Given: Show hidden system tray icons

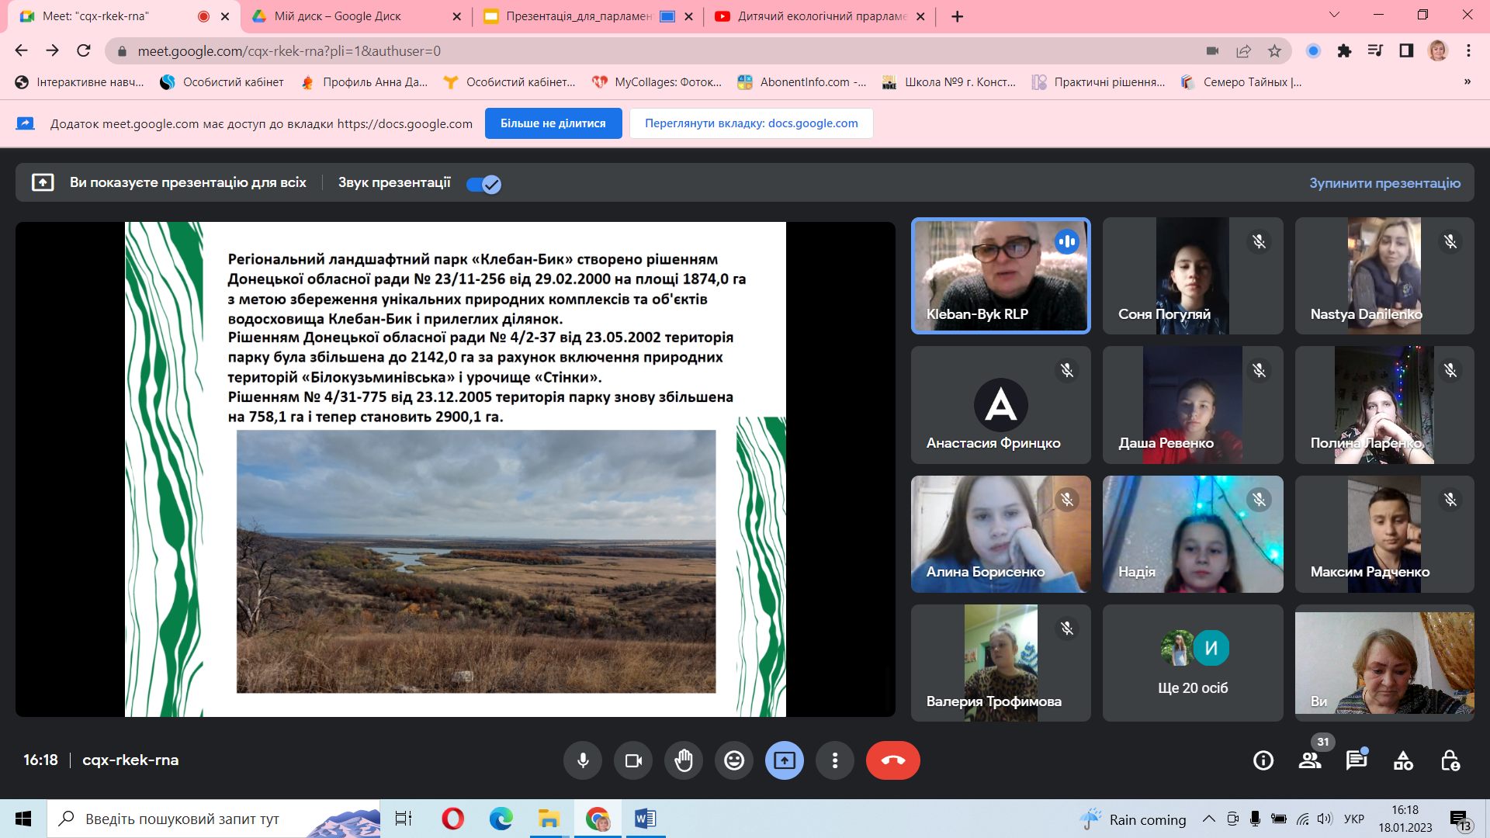Looking at the screenshot, I should (1208, 819).
